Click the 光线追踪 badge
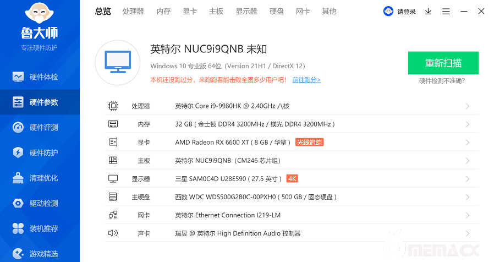The height and width of the screenshot is (262, 494). pos(309,142)
